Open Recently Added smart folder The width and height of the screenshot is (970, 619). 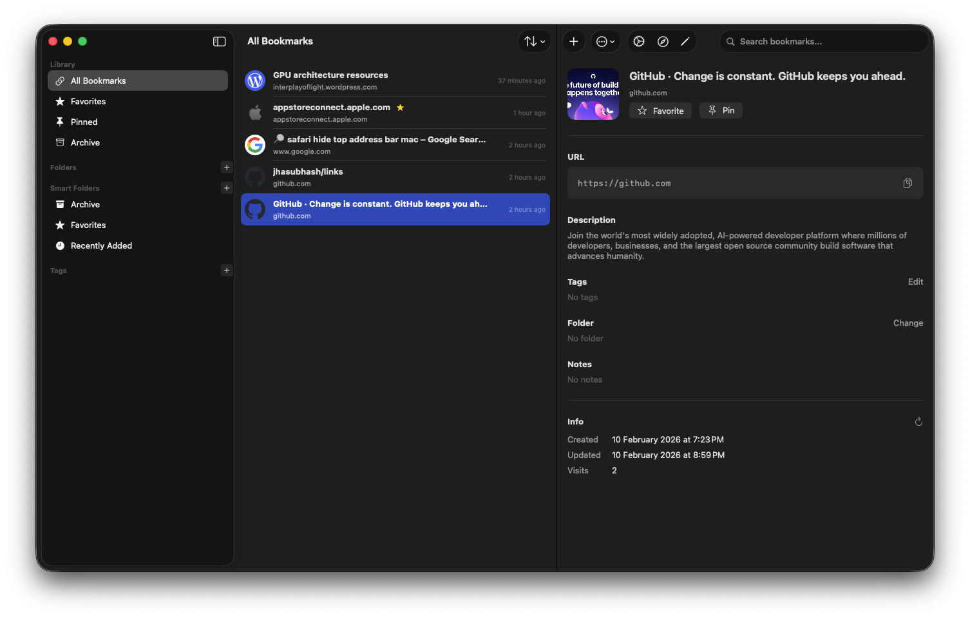101,245
